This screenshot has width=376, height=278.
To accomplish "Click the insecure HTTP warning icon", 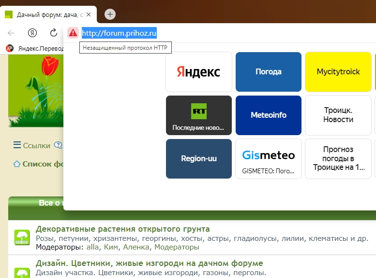I will [73, 33].
